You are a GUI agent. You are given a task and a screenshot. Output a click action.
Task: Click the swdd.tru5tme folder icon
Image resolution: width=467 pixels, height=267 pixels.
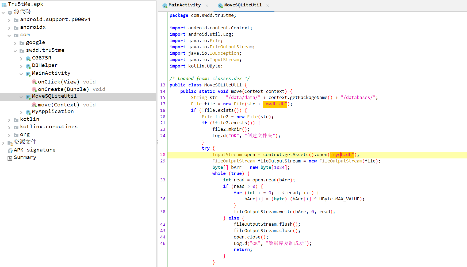[x=22, y=51]
